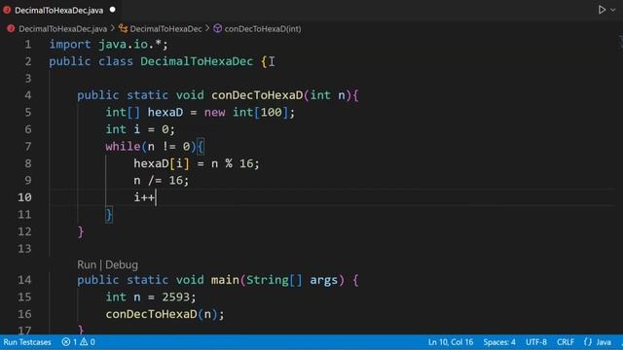623x350 pixels.
Task: Click the Debug code lens above main
Action: click(x=122, y=264)
